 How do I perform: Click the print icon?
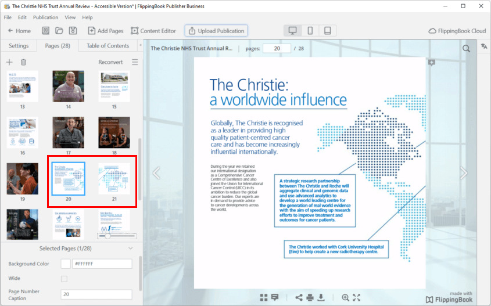tap(310, 297)
